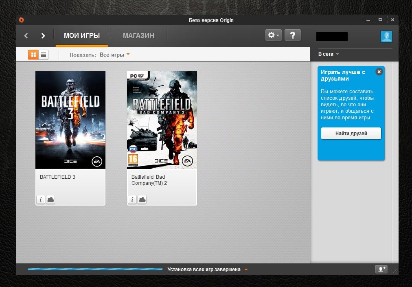Open help with the question mark button
Viewport: 412px width, 287px height.
(x=292, y=35)
